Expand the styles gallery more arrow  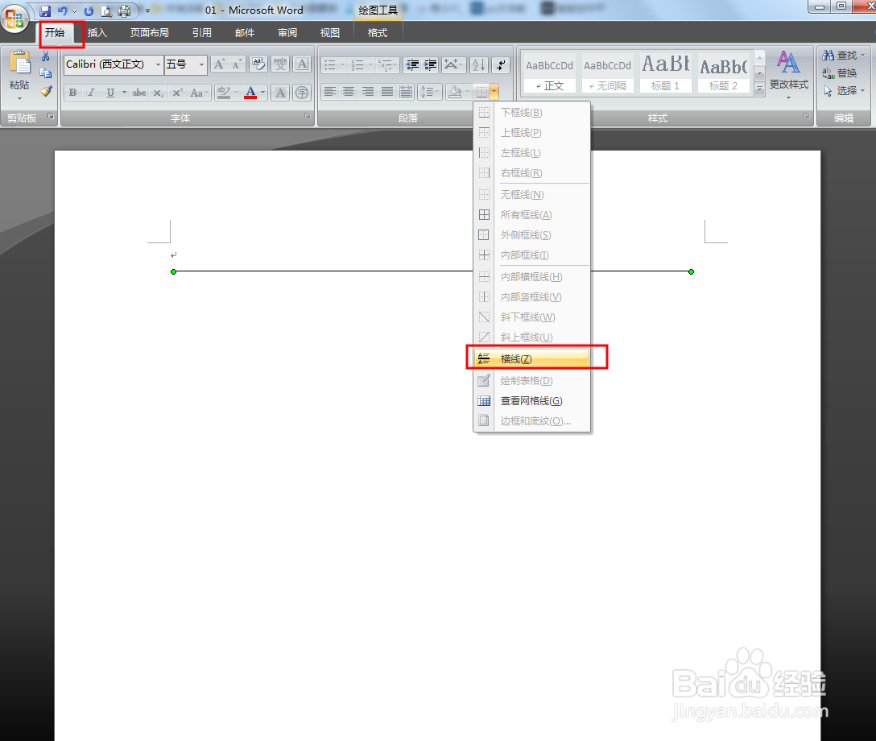(759, 88)
